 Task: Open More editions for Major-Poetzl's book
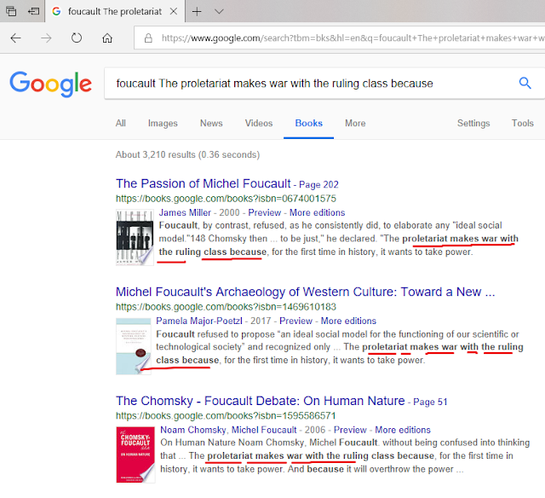tap(348, 321)
